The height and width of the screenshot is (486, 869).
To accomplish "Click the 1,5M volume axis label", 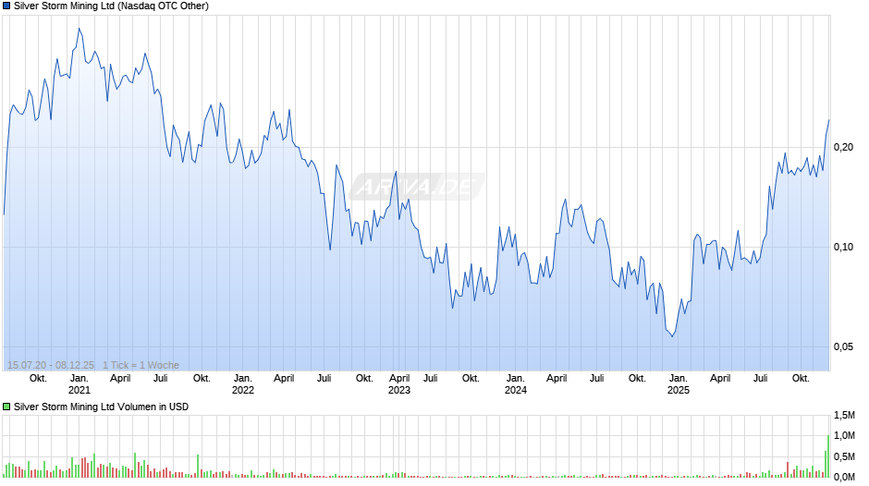I will (x=844, y=415).
